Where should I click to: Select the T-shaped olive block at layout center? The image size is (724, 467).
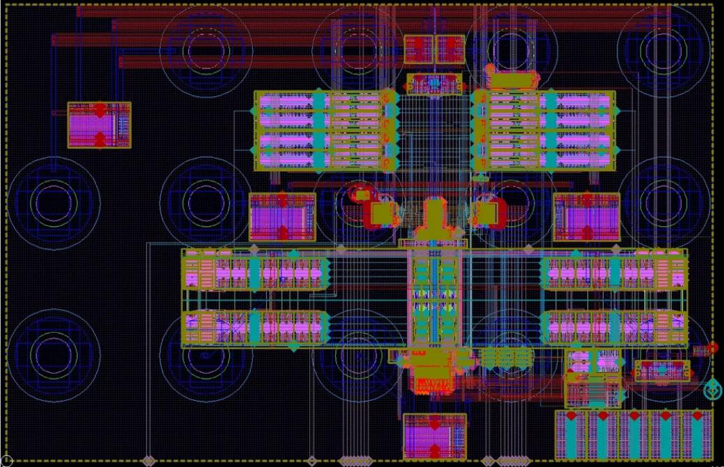(435, 217)
